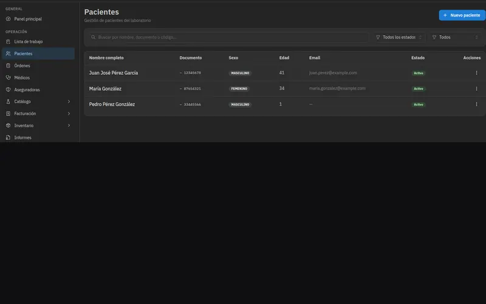Select patient name María González
The width and height of the screenshot is (486, 304).
pyautogui.click(x=105, y=89)
